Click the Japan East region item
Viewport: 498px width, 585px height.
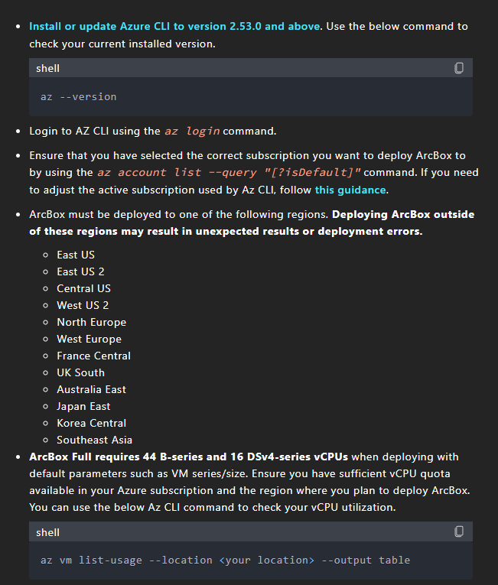tap(83, 406)
